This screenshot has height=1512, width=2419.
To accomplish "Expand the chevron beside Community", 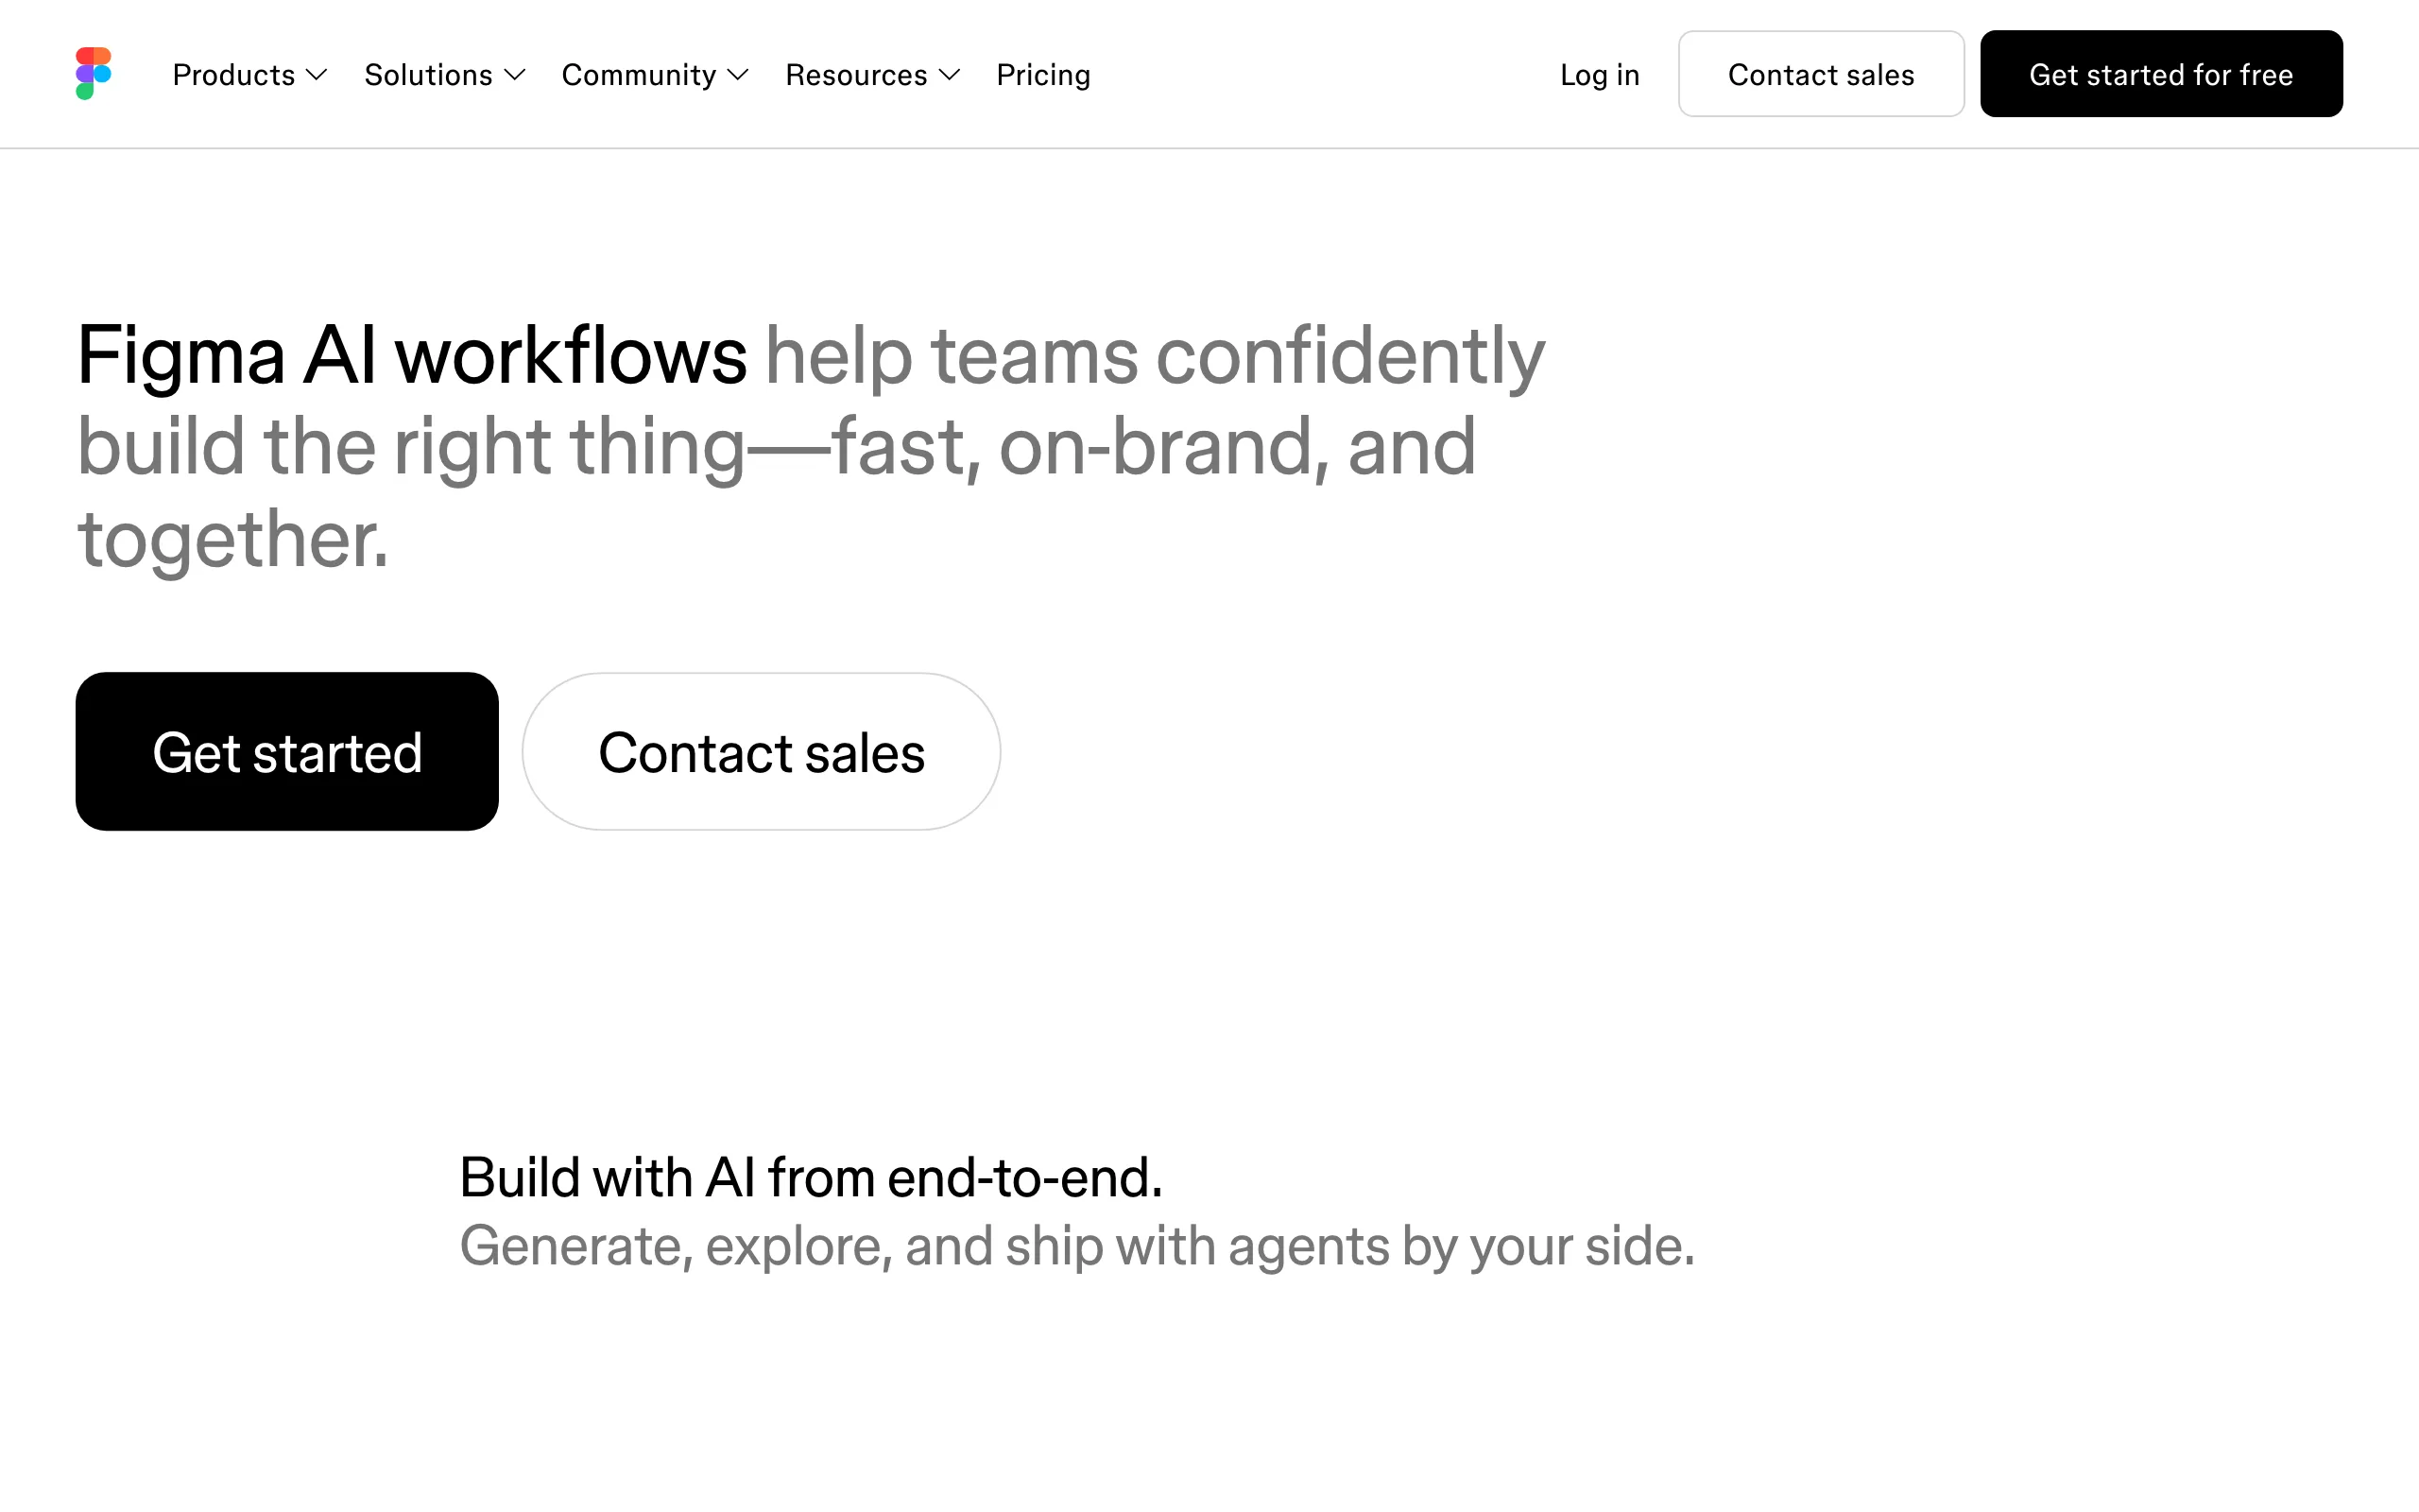I will point(738,75).
